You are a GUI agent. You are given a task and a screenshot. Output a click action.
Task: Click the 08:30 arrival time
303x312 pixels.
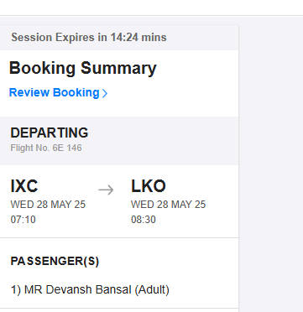(x=144, y=220)
